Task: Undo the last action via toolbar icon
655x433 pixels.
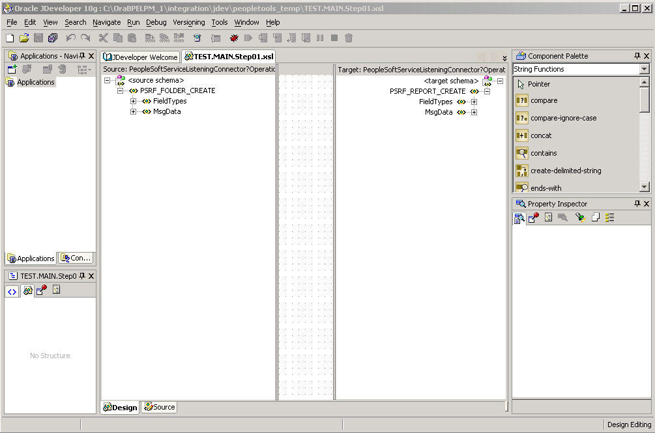Action: pyautogui.click(x=70, y=37)
